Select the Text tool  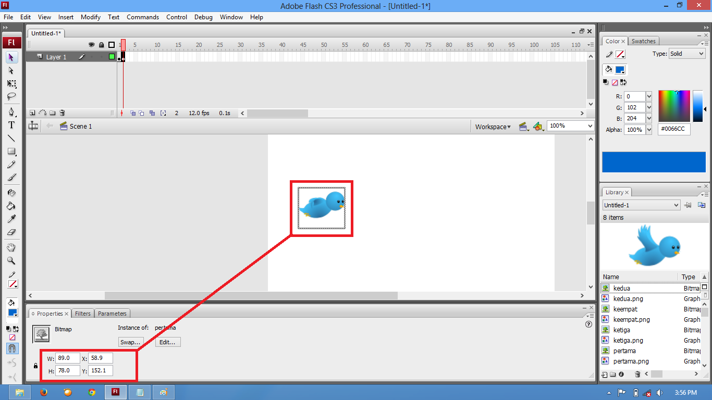click(11, 125)
